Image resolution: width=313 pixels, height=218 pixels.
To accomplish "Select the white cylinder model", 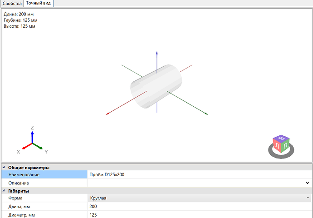I will click(156, 86).
